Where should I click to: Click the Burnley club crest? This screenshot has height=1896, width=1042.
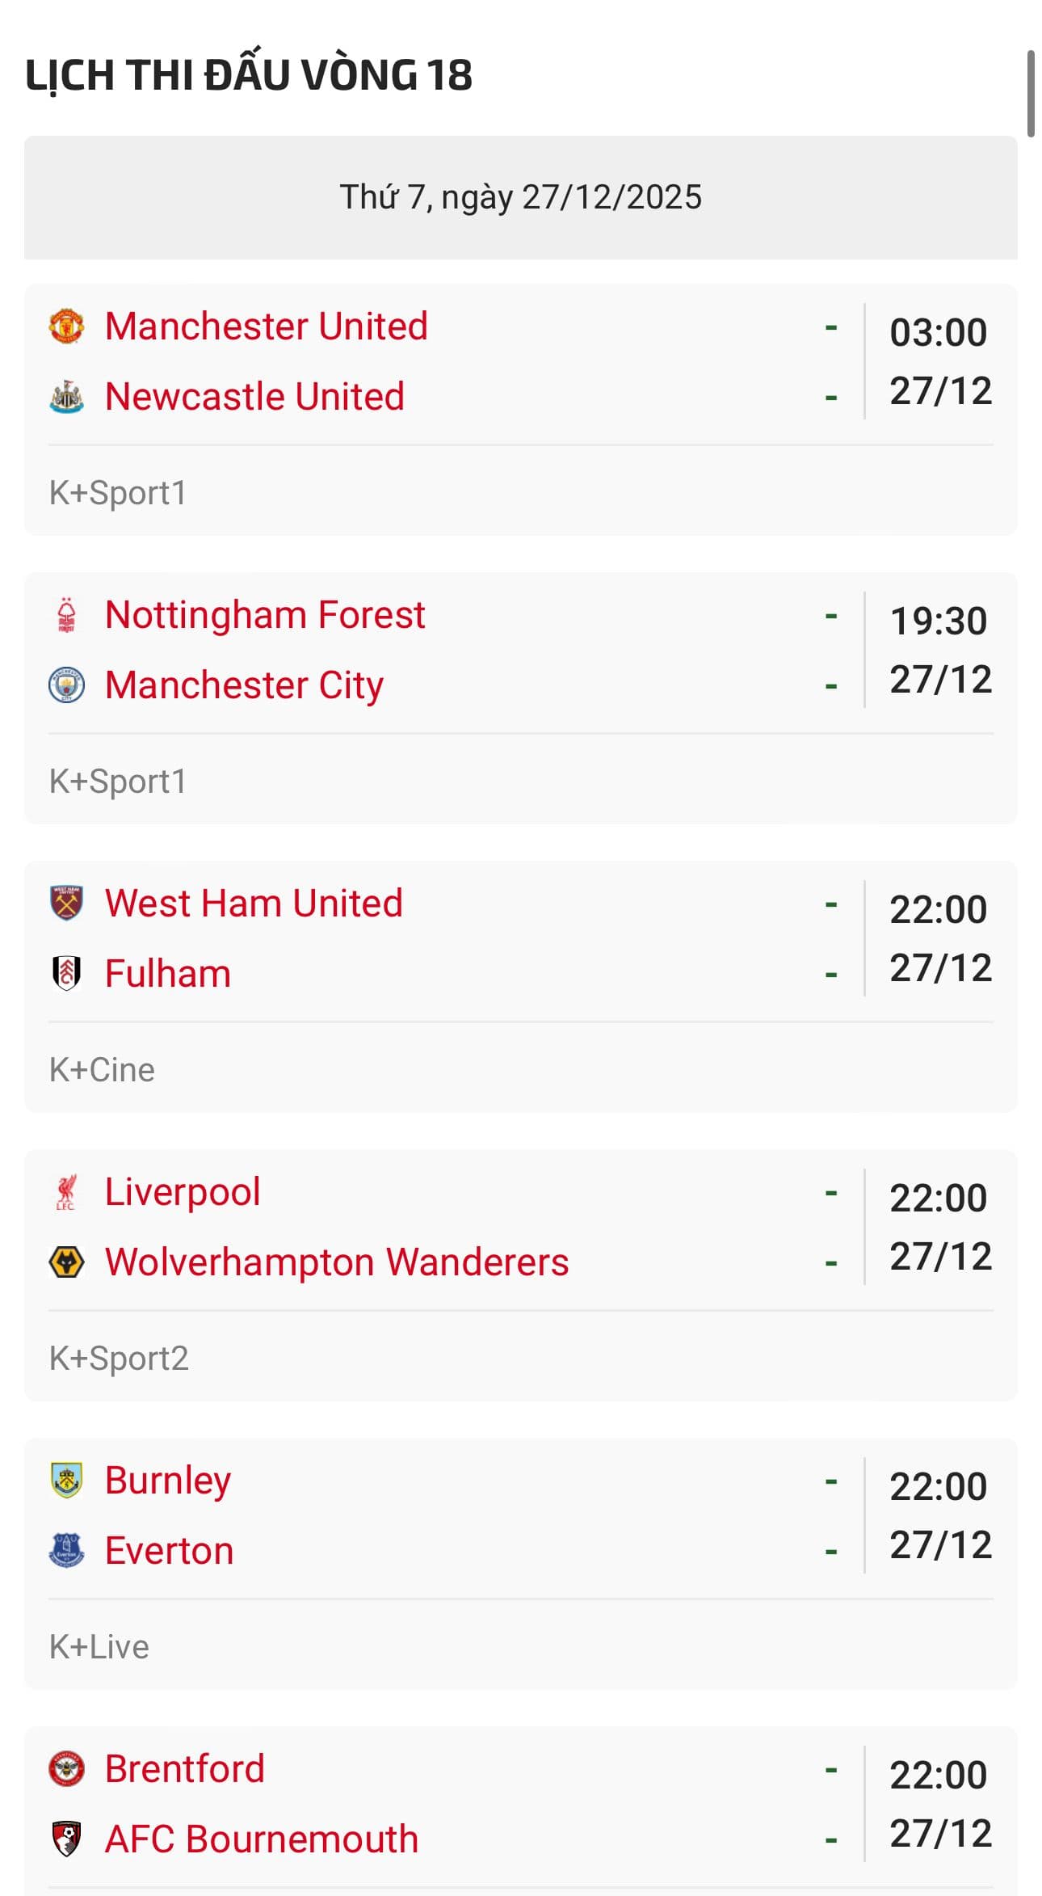coord(66,1481)
